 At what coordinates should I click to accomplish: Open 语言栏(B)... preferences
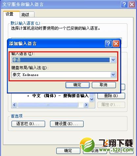click(x=28, y=124)
